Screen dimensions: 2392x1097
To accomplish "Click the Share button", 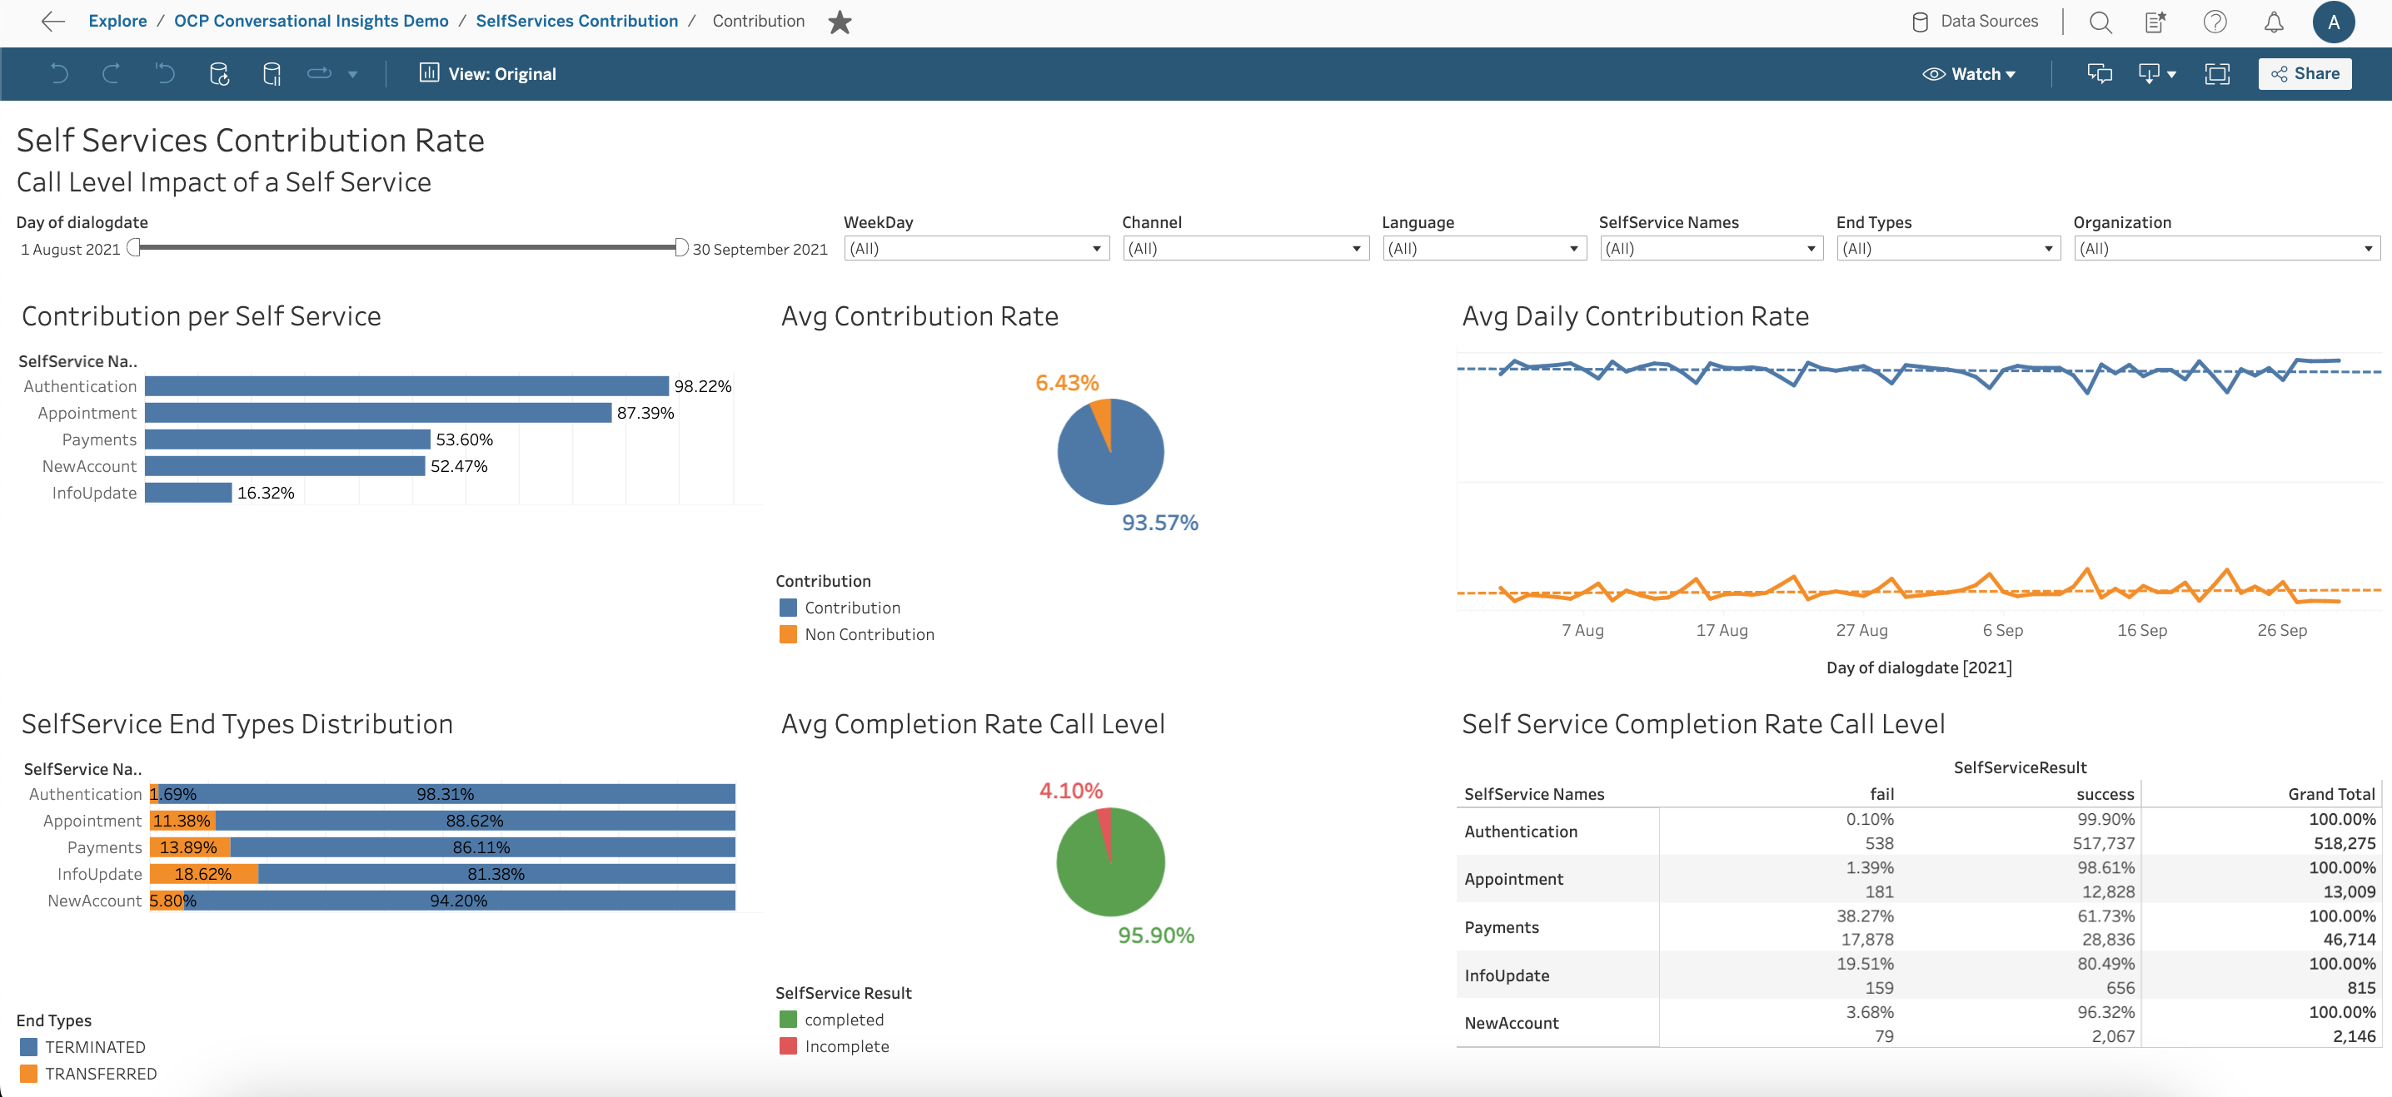I will click(x=2304, y=73).
